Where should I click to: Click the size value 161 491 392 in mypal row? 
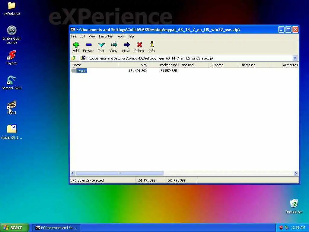click(x=138, y=71)
